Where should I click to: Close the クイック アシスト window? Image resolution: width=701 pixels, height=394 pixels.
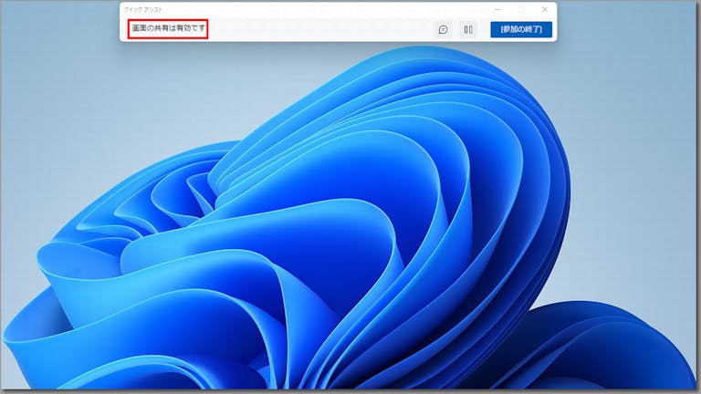[545, 9]
